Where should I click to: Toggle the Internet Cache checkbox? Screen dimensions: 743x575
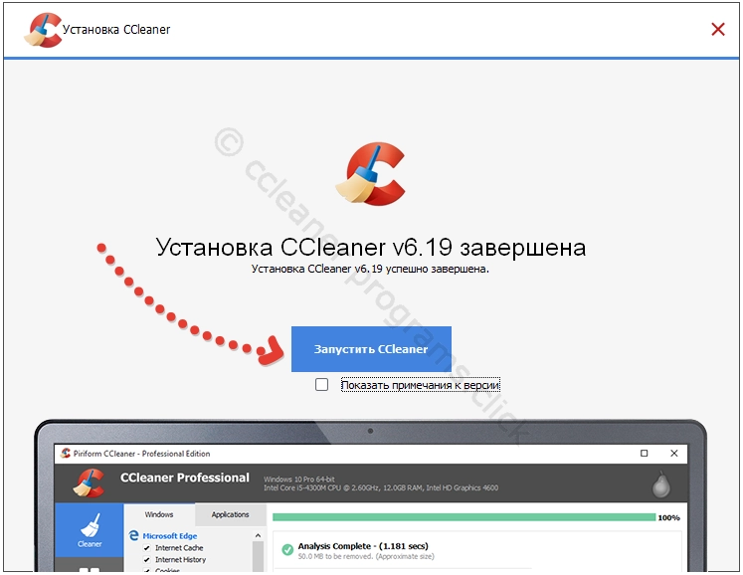[x=146, y=548]
